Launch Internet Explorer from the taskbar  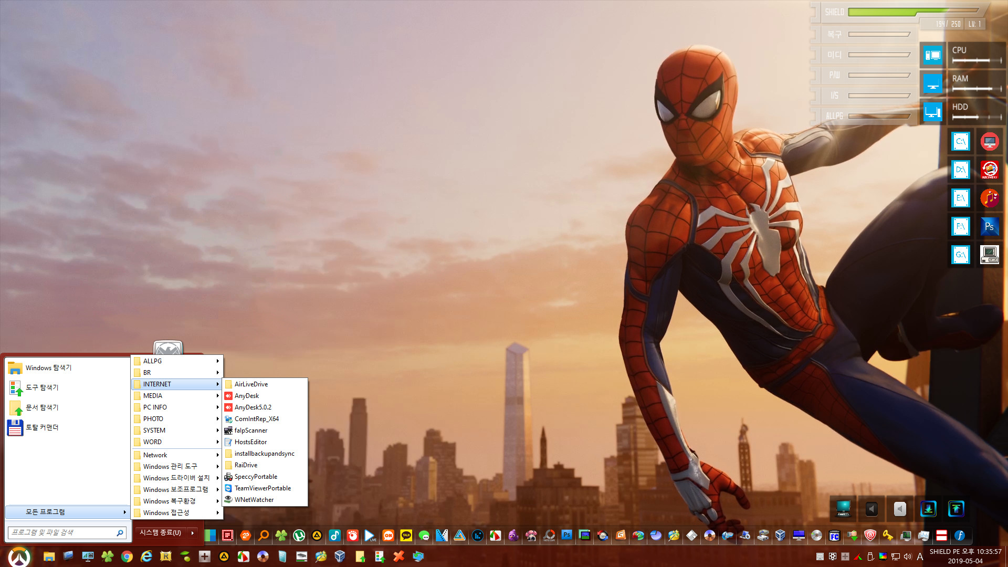(x=146, y=556)
